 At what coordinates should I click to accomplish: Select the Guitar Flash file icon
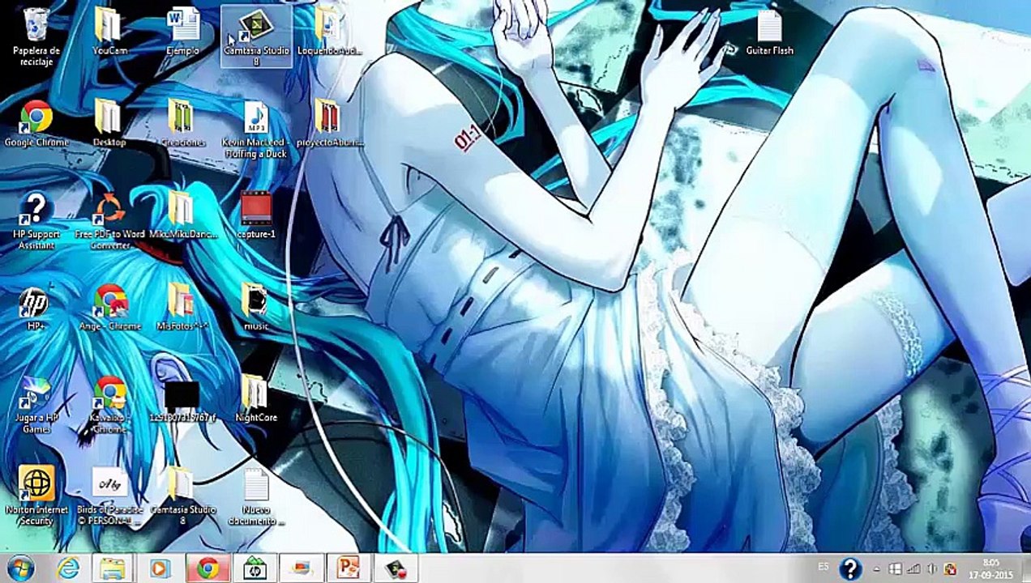(x=769, y=31)
